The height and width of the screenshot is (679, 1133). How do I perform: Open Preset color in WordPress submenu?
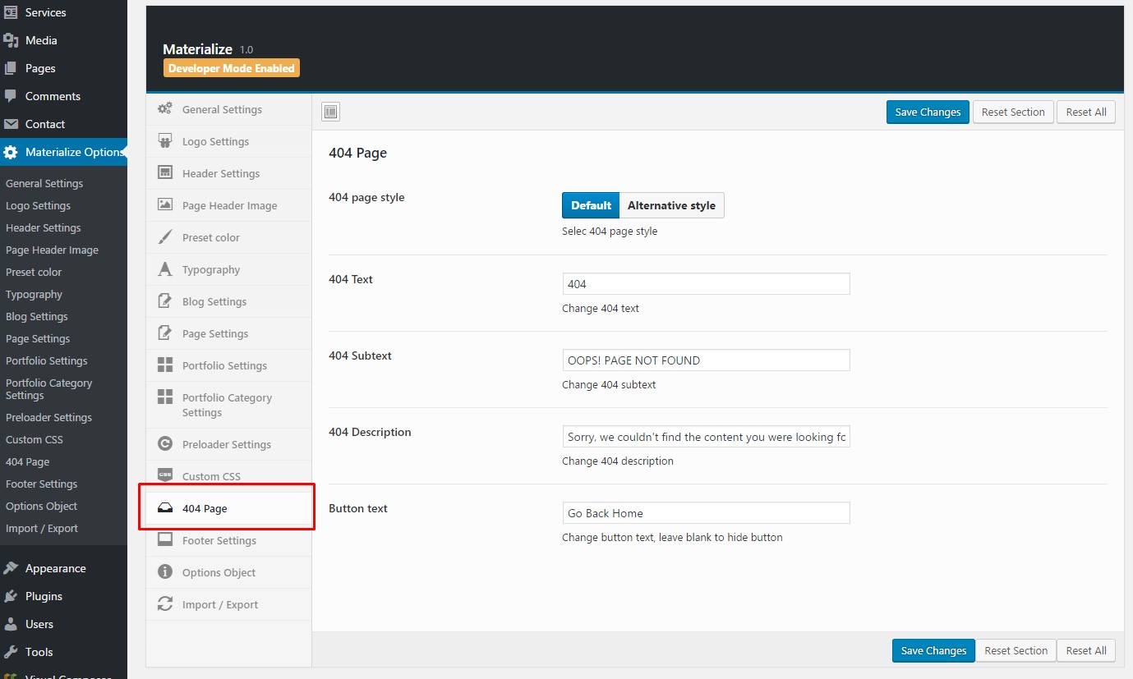[34, 272]
